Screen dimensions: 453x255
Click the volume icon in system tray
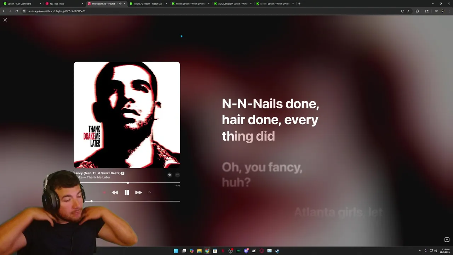(435, 251)
